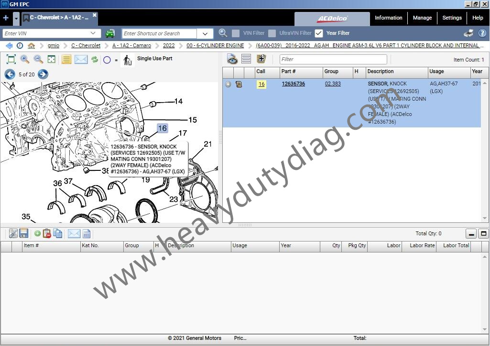Open the 2022 year breadcrumb
The image size is (490, 346).
[169, 45]
